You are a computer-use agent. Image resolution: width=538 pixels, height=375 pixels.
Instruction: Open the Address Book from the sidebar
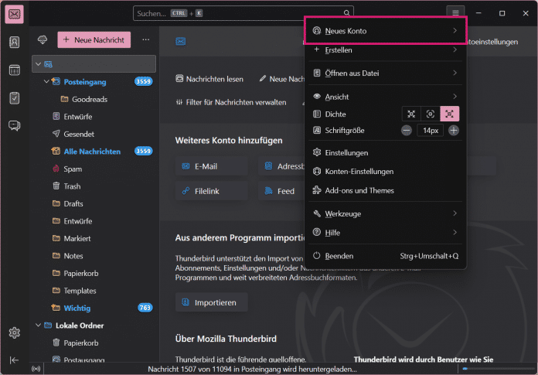[x=15, y=43]
